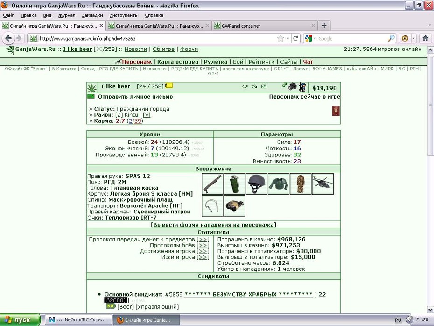Open the SPAS 12 shotgun item image

tap(212, 184)
